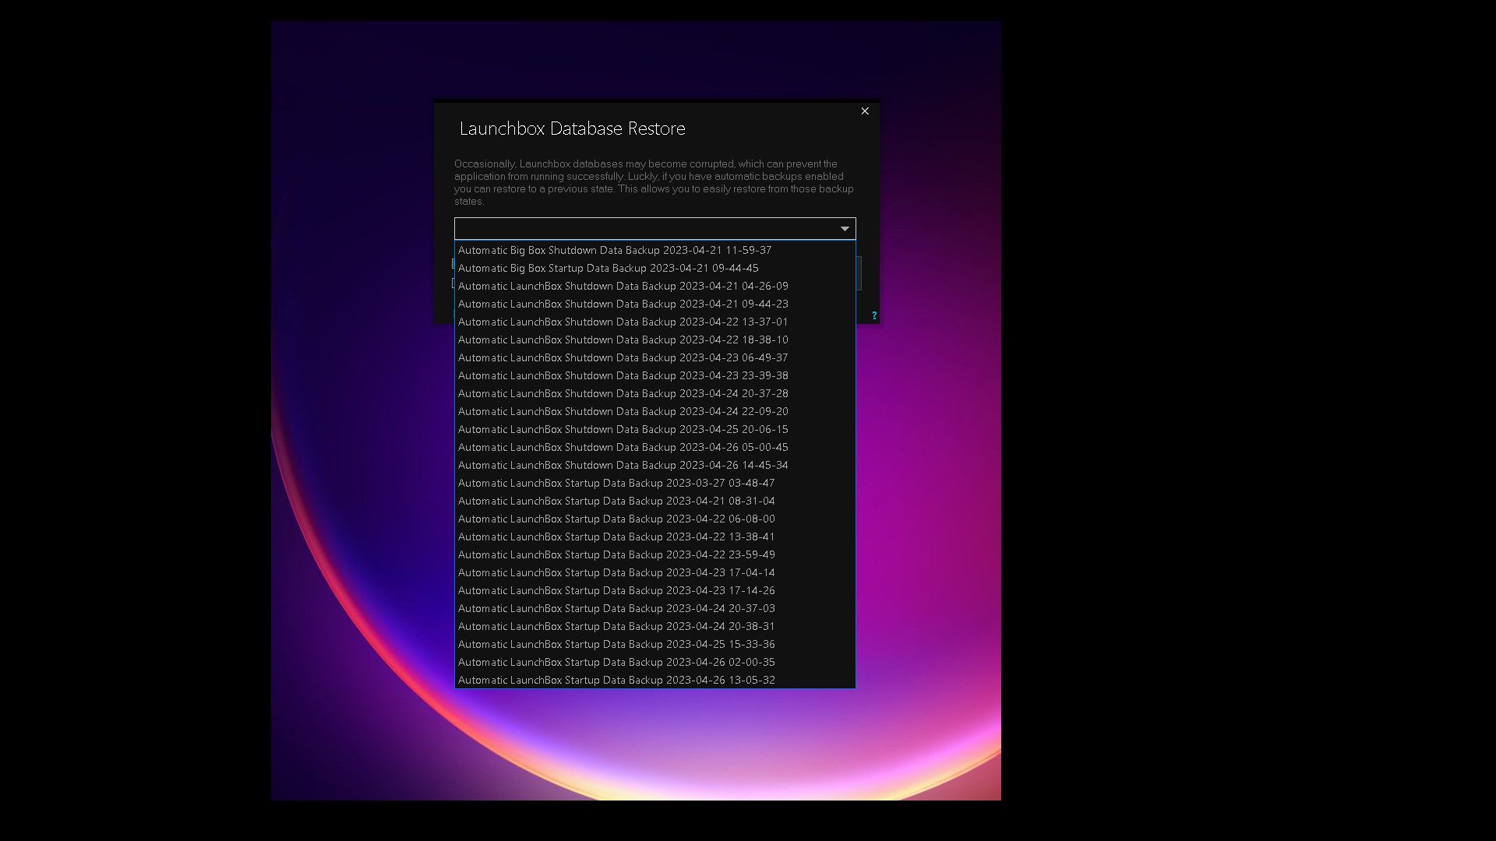1496x841 pixels.
Task: Select Big Box Shutdown Backup 2023-04-21 11-59-37
Action: pyautogui.click(x=654, y=250)
